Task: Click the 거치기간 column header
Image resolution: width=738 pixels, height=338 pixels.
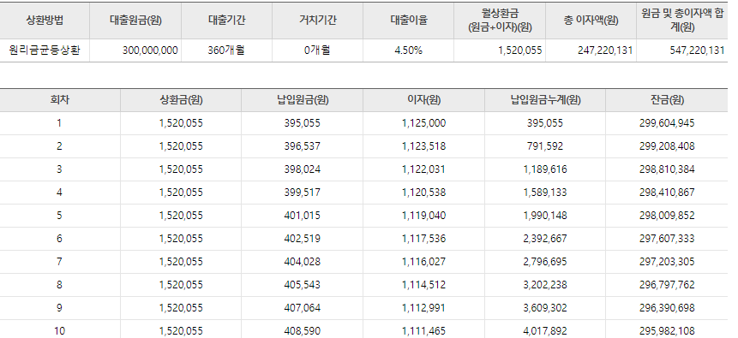Action: (x=318, y=21)
